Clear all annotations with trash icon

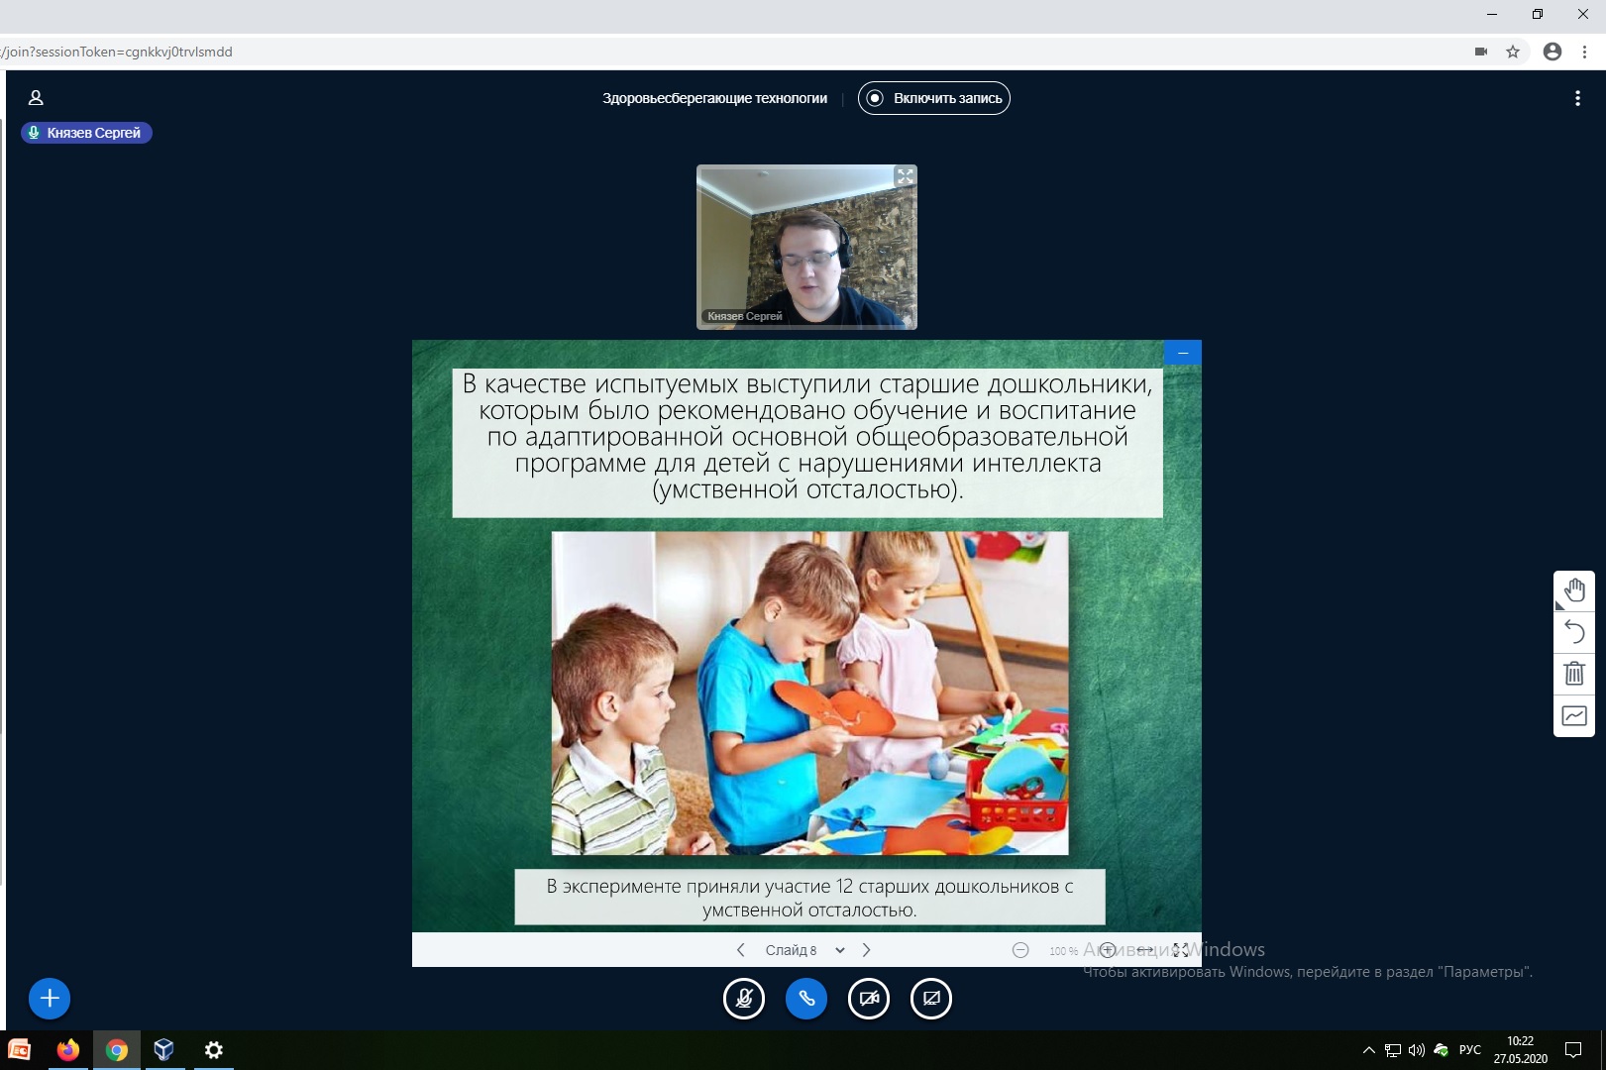point(1573,674)
